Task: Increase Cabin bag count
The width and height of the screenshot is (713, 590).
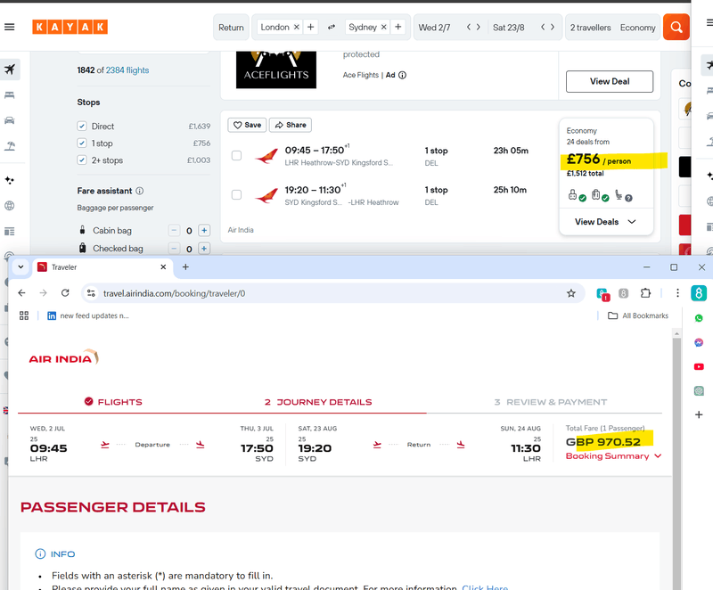Action: [x=204, y=231]
